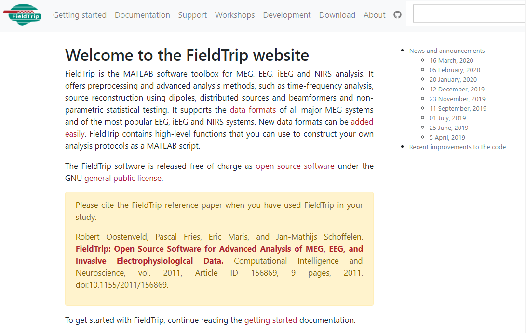526x333 pixels.
Task: Follow the 'getting started' documentation link
Action: 270,320
